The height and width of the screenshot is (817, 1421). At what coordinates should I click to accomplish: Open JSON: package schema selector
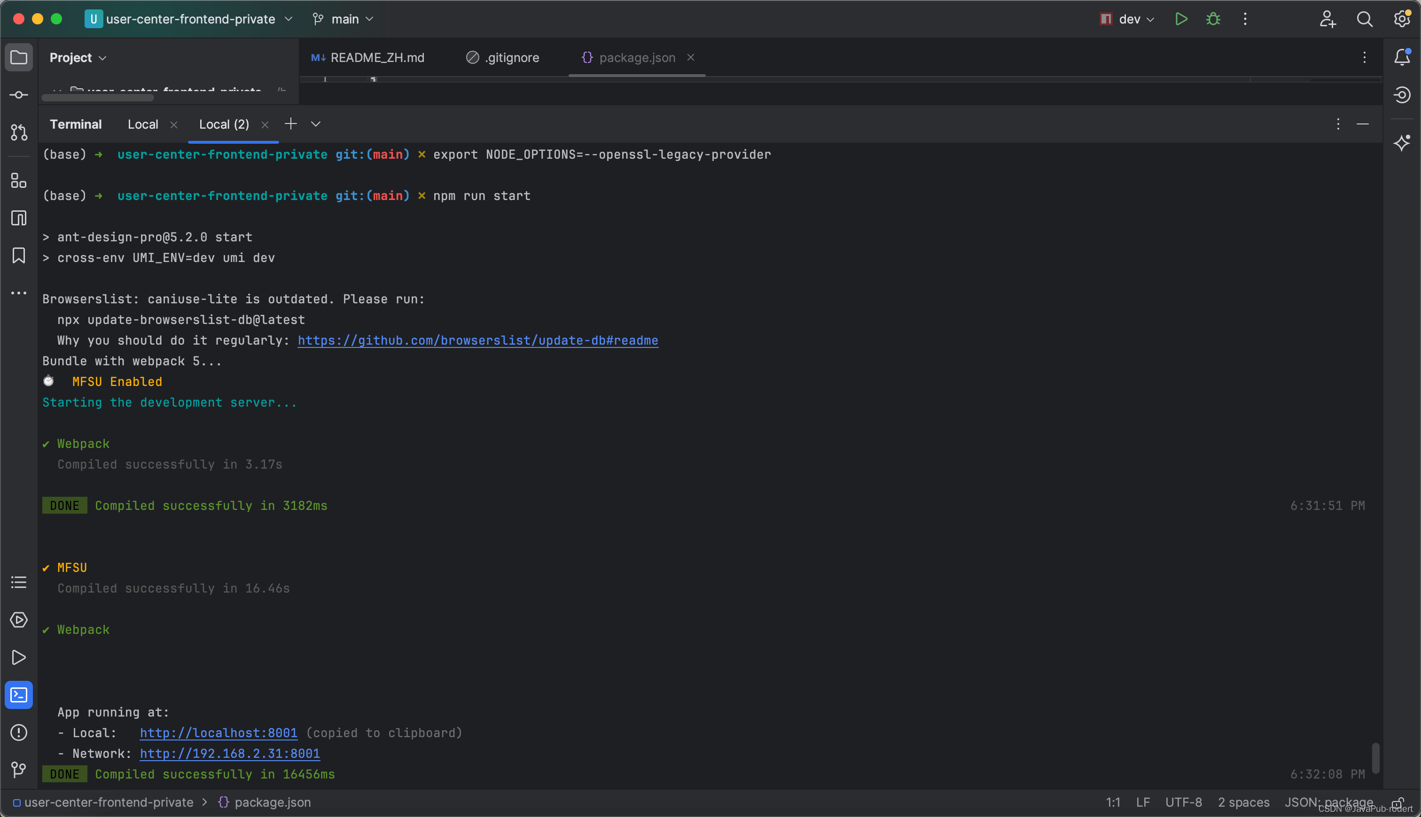coord(1328,802)
